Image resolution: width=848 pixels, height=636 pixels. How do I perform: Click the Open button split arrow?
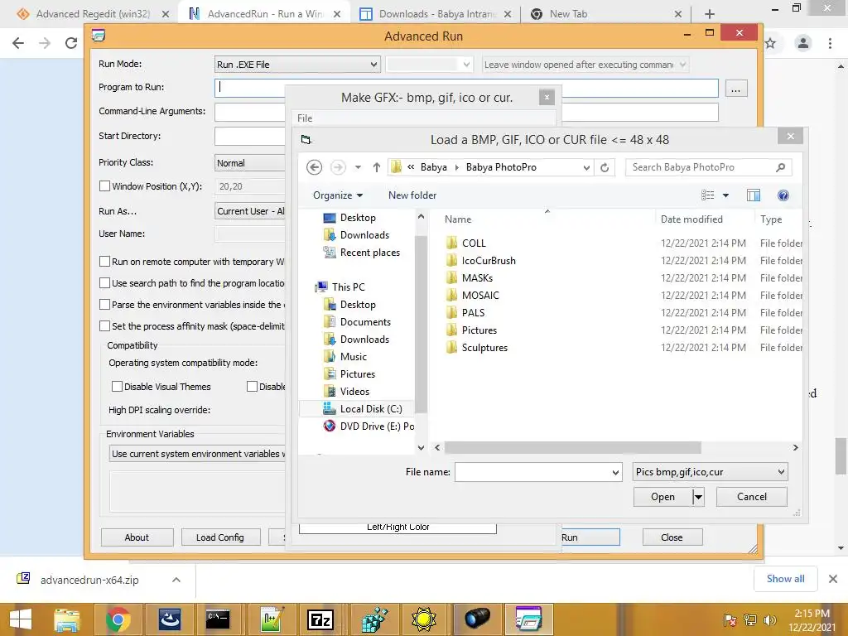699,497
